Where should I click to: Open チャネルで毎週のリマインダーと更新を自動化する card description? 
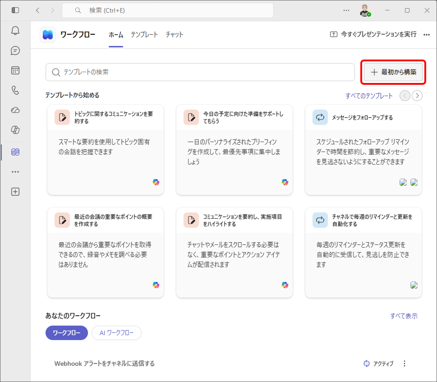(x=363, y=254)
